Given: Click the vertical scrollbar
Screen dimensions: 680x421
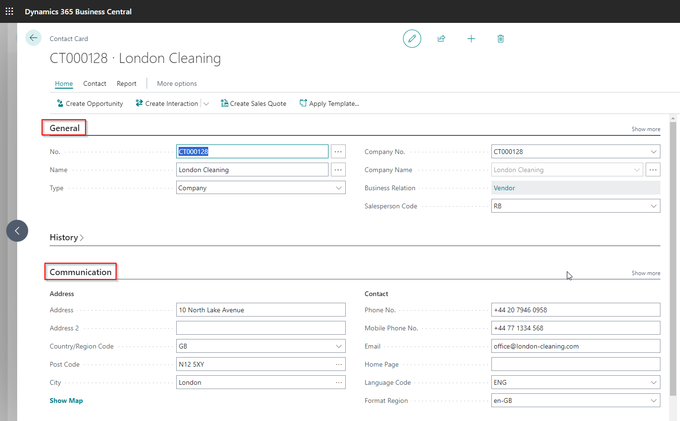Looking at the screenshot, I should (x=673, y=259).
